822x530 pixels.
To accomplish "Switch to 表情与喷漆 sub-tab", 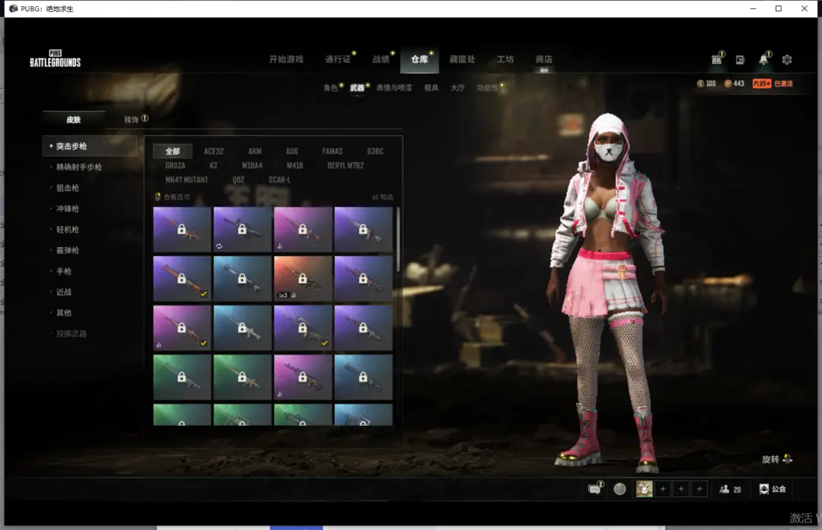I will click(393, 87).
